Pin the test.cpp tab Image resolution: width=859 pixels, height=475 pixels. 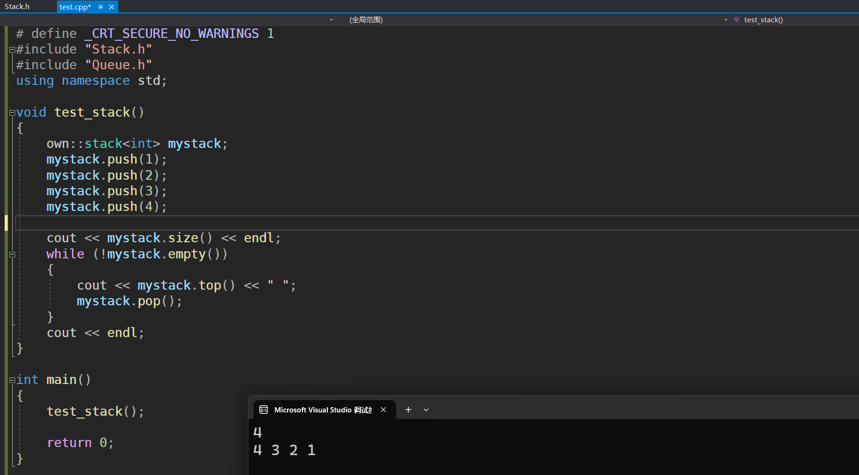point(101,7)
